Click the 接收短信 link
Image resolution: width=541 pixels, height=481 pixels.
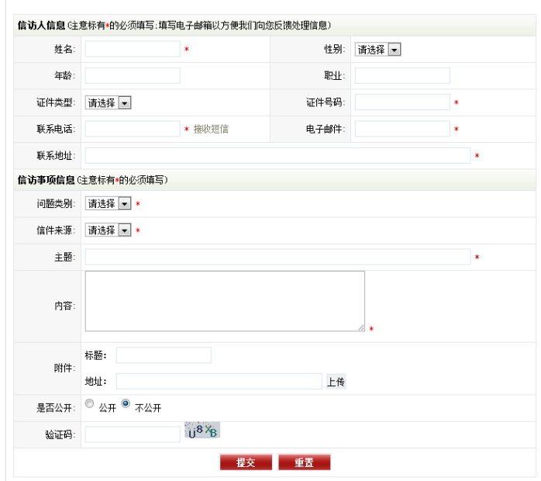coord(211,129)
